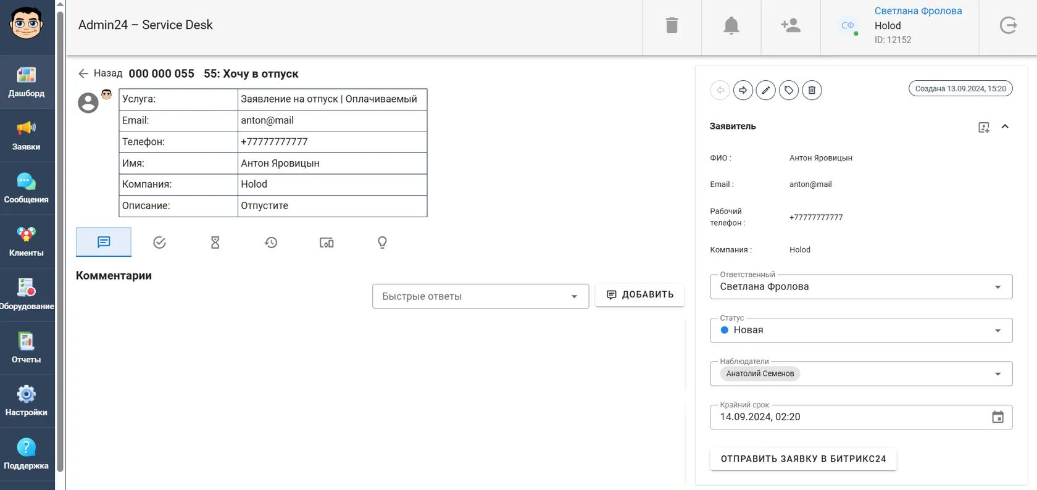1037x490 pixels.
Task: Edit ticket with pencil icon
Action: tap(765, 90)
